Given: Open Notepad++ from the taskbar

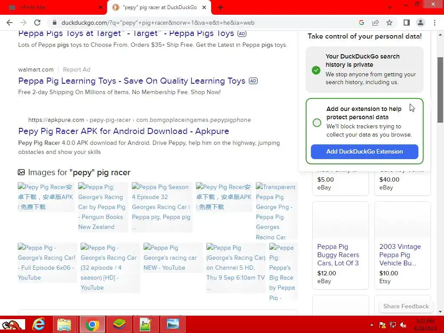Looking at the screenshot, I should pyautogui.click(x=146, y=324).
